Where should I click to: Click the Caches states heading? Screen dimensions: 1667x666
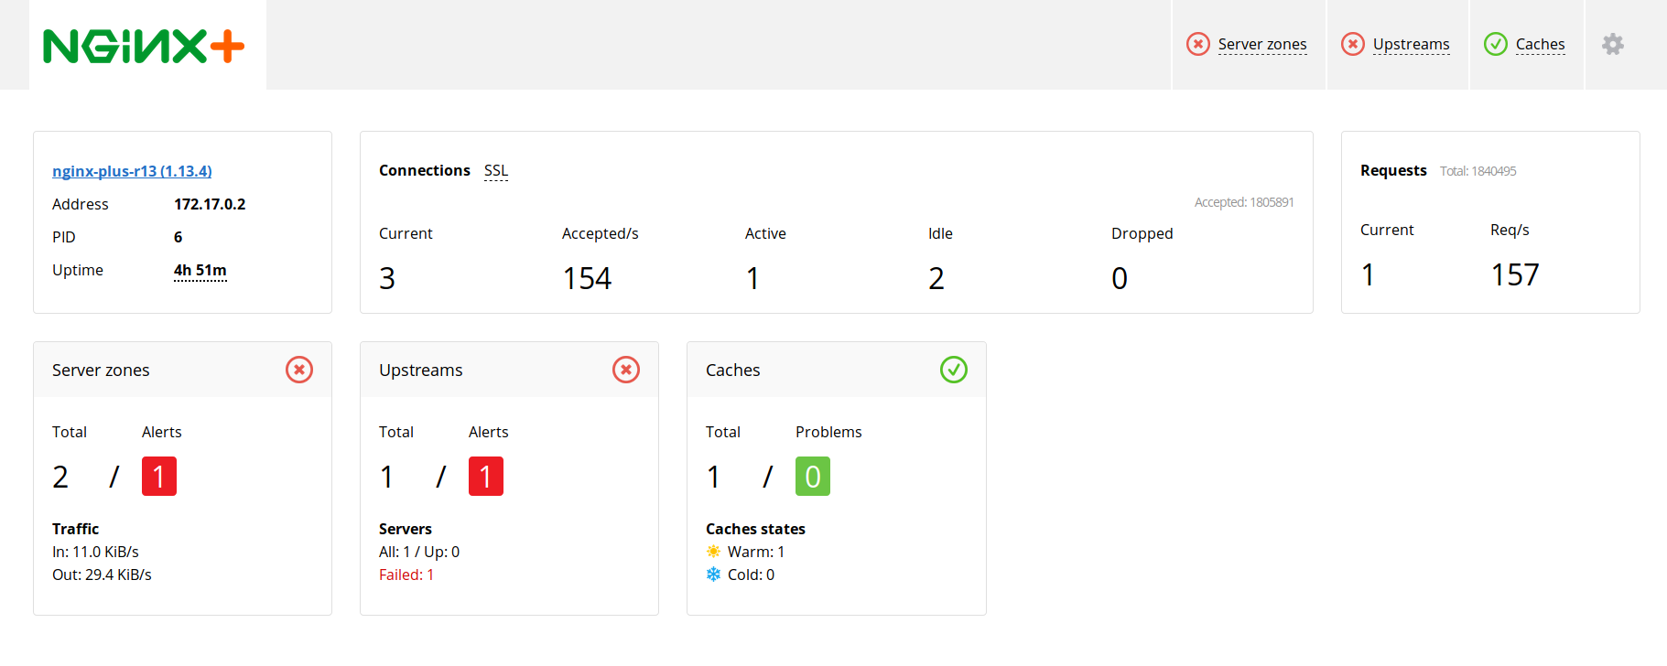click(x=755, y=529)
